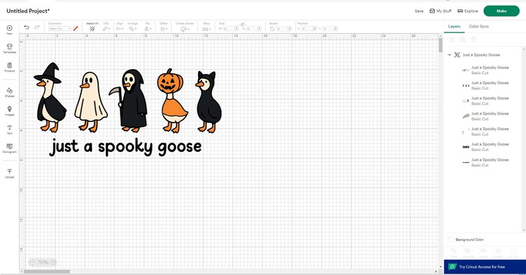Screen dimensions: 526x275
Task: Zoom out using the minus button
Action: pyautogui.click(x=32, y=262)
